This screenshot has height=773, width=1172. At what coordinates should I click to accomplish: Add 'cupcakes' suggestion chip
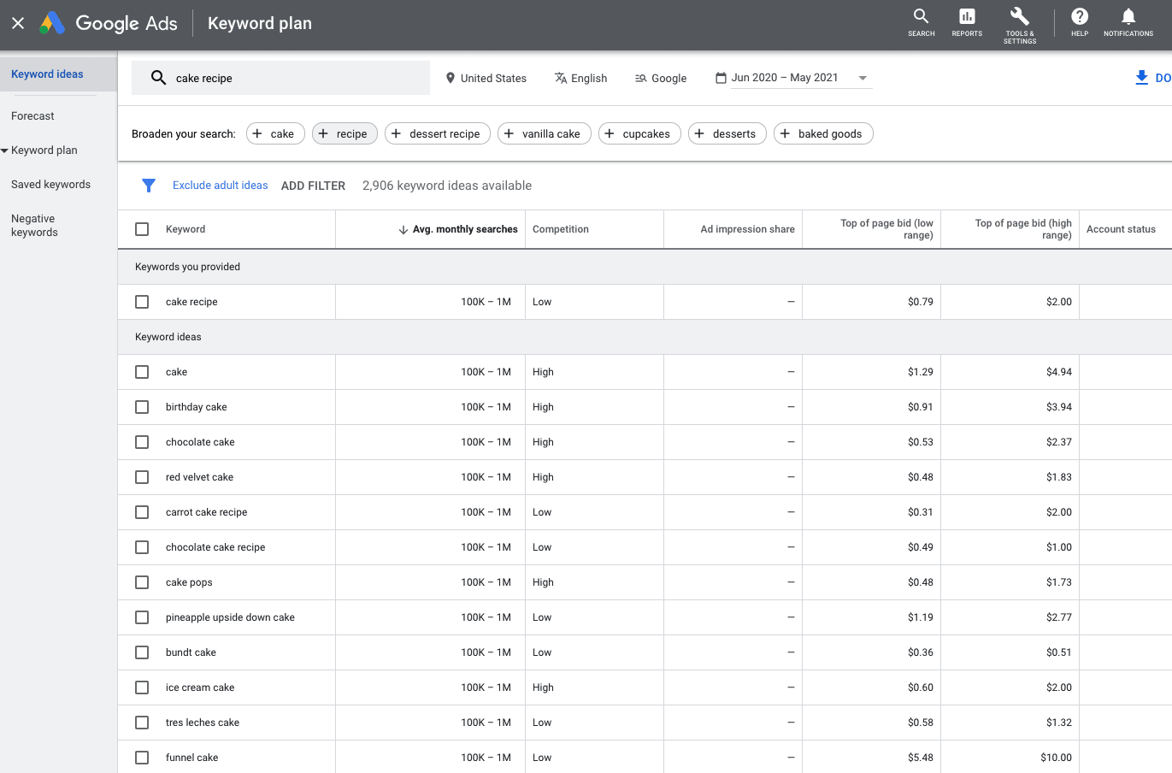639,133
